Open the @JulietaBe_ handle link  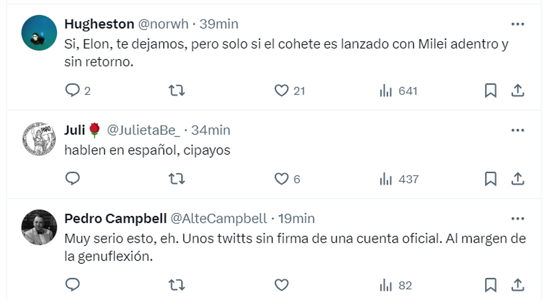coord(143,130)
